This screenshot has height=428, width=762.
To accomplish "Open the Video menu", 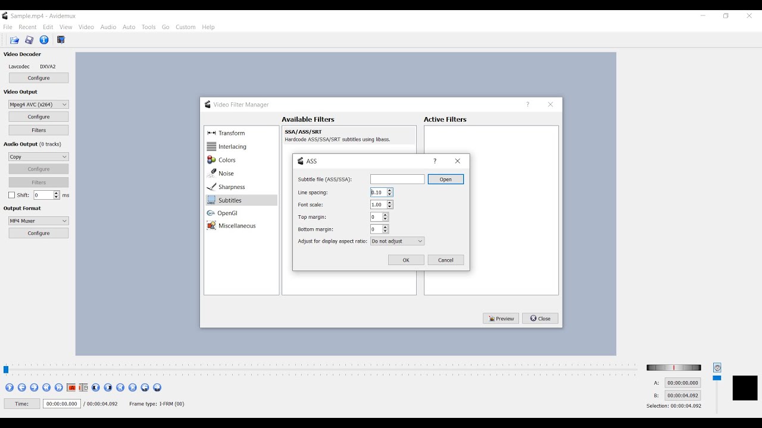I will pyautogui.click(x=86, y=27).
